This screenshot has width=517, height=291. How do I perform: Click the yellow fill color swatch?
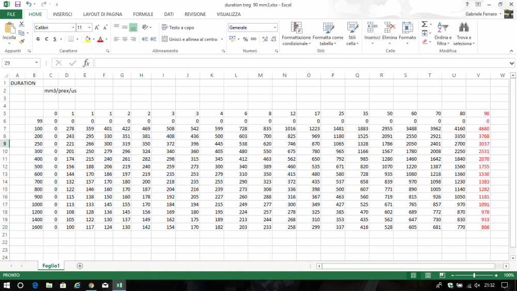[x=87, y=39]
